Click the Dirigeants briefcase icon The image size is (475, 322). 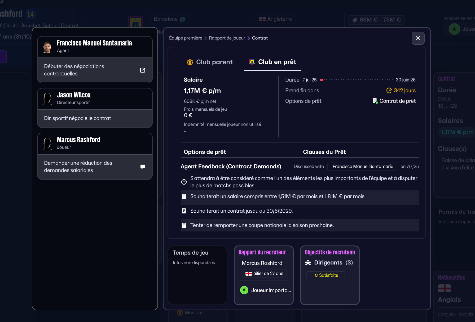(308, 263)
